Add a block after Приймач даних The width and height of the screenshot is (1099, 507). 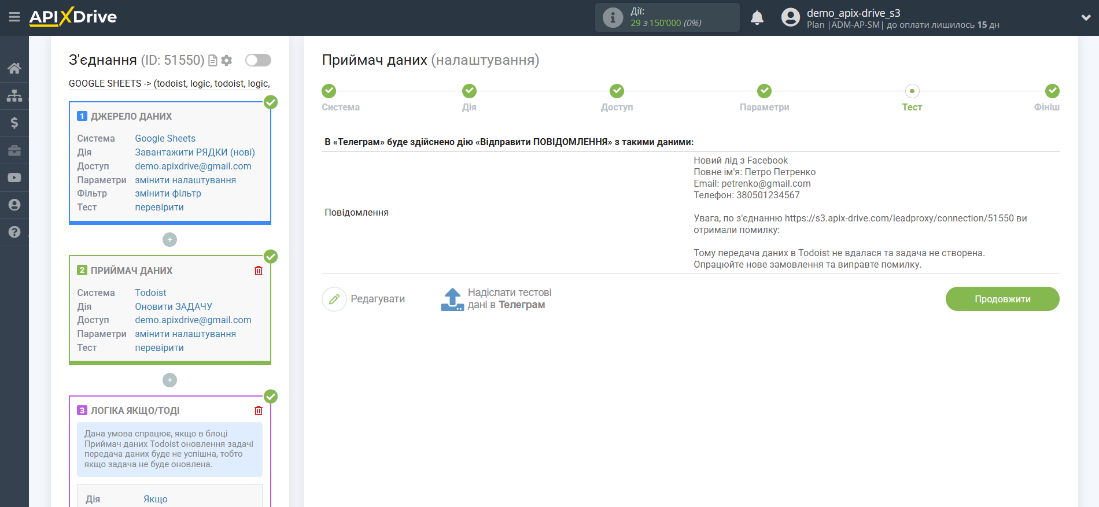pyautogui.click(x=169, y=380)
